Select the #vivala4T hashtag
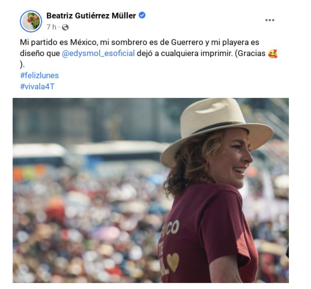This screenshot has height=289, width=311. [x=37, y=86]
